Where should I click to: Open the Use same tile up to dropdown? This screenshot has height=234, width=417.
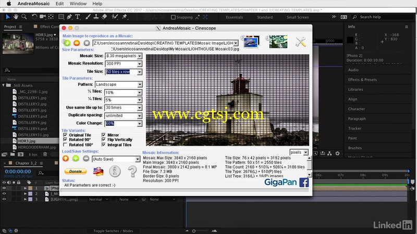(x=140, y=108)
